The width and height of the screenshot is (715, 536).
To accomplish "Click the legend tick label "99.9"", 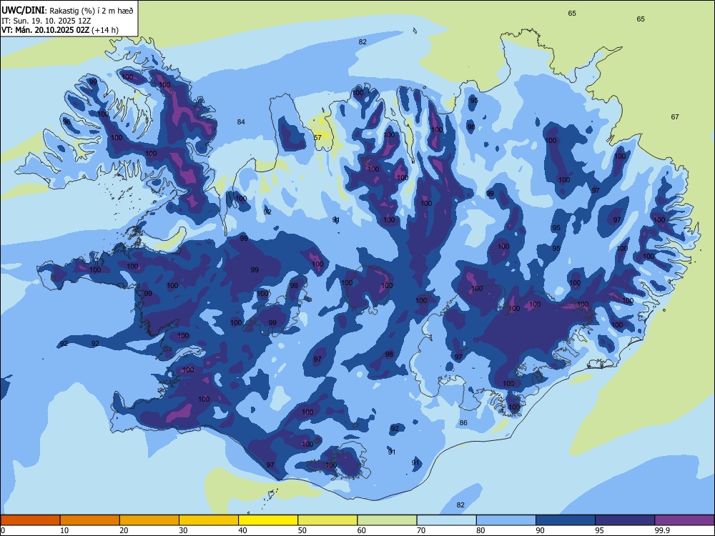I will [x=661, y=530].
